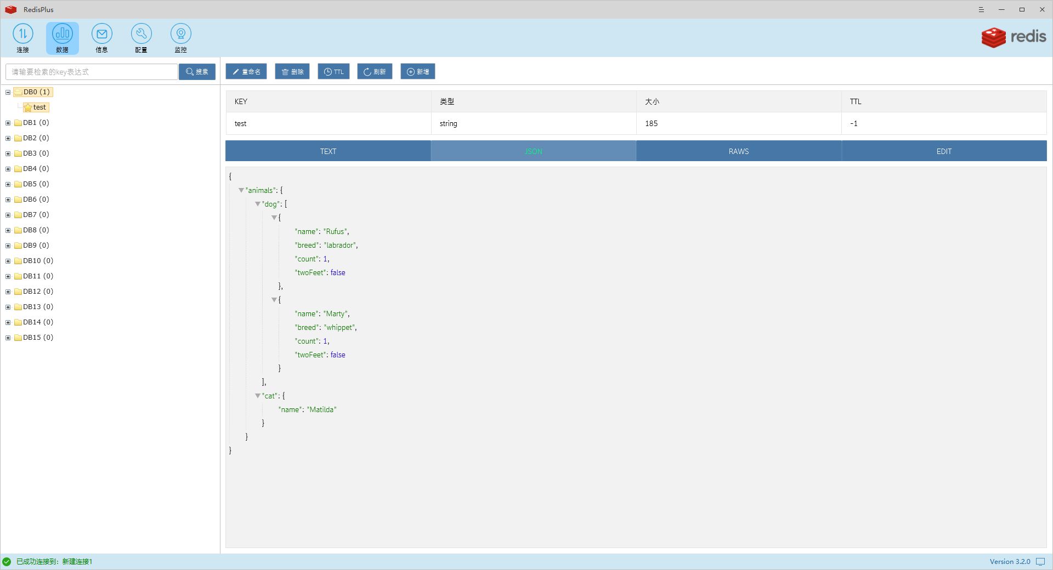Click the "string" type cell
This screenshot has width=1053, height=570.
(534, 123)
